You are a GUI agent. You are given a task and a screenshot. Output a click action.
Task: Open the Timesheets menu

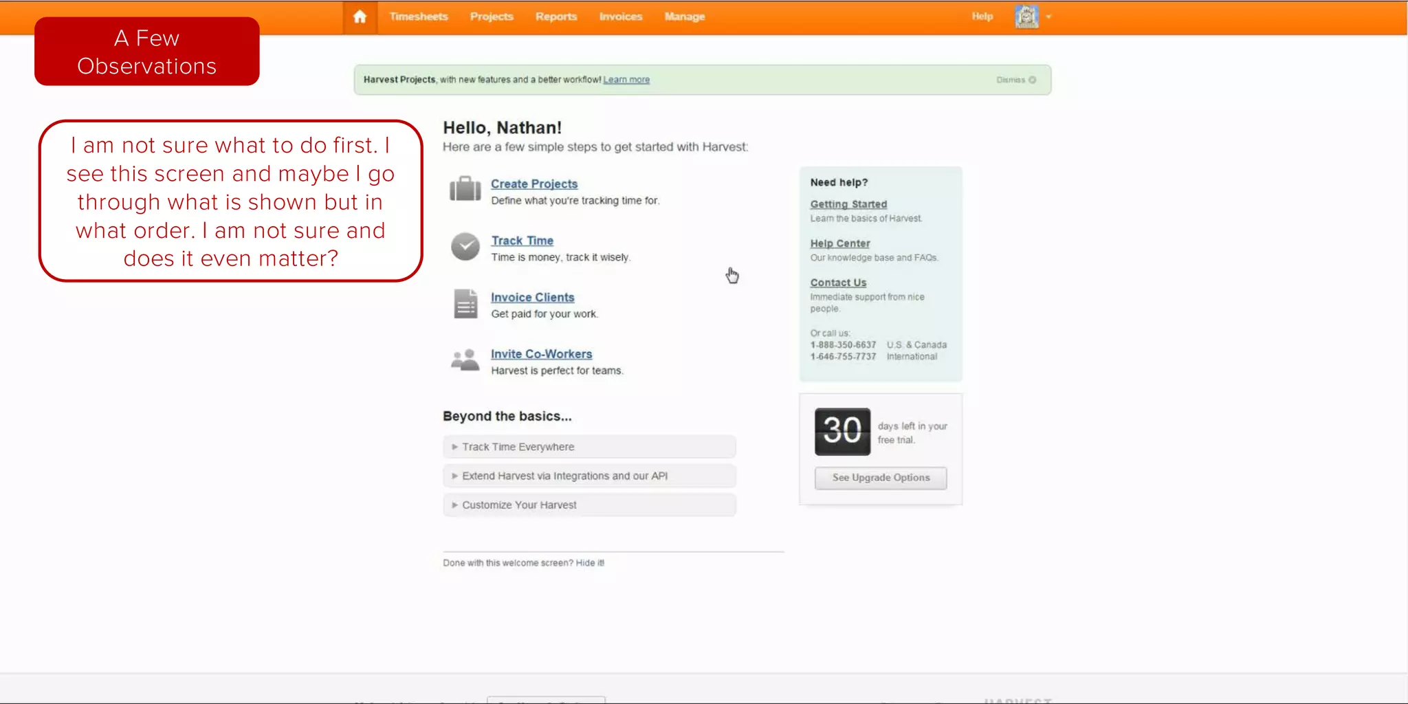418,16
